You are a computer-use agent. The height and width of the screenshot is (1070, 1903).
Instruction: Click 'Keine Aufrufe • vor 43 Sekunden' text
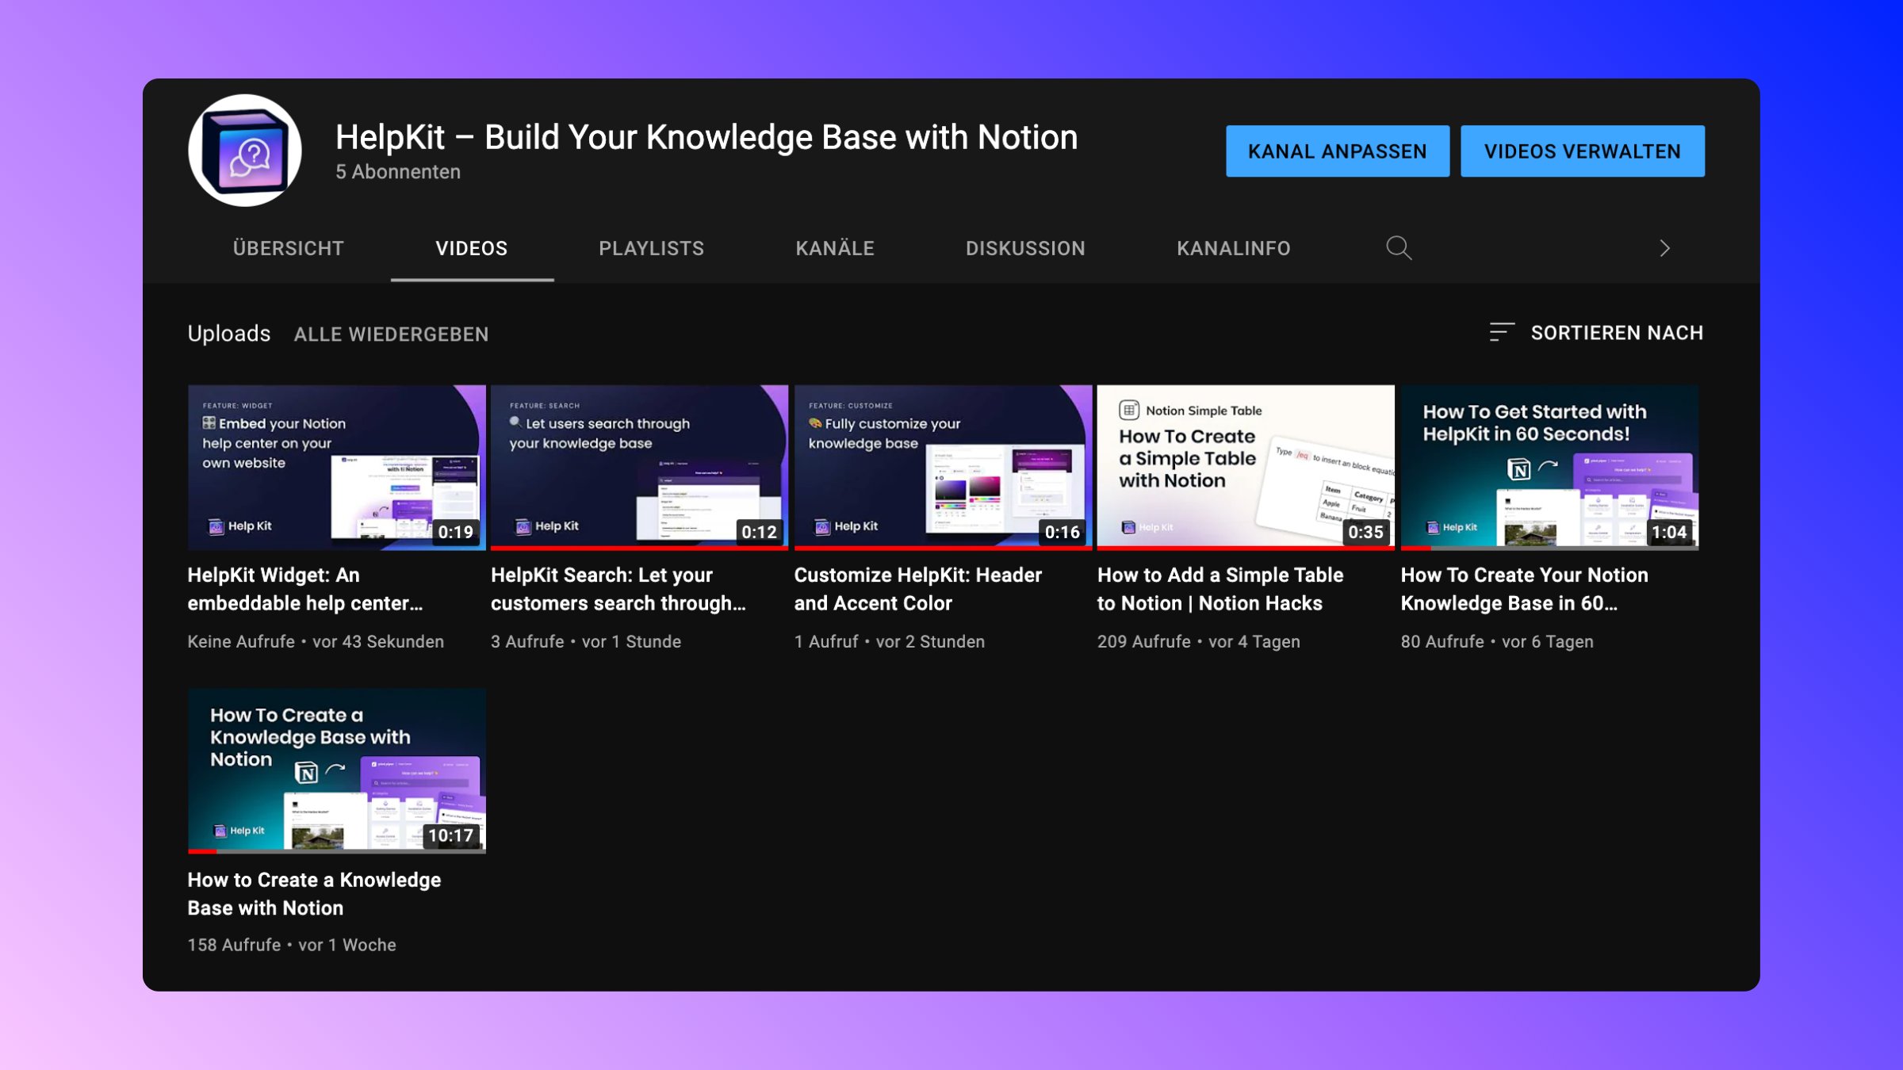(x=316, y=641)
